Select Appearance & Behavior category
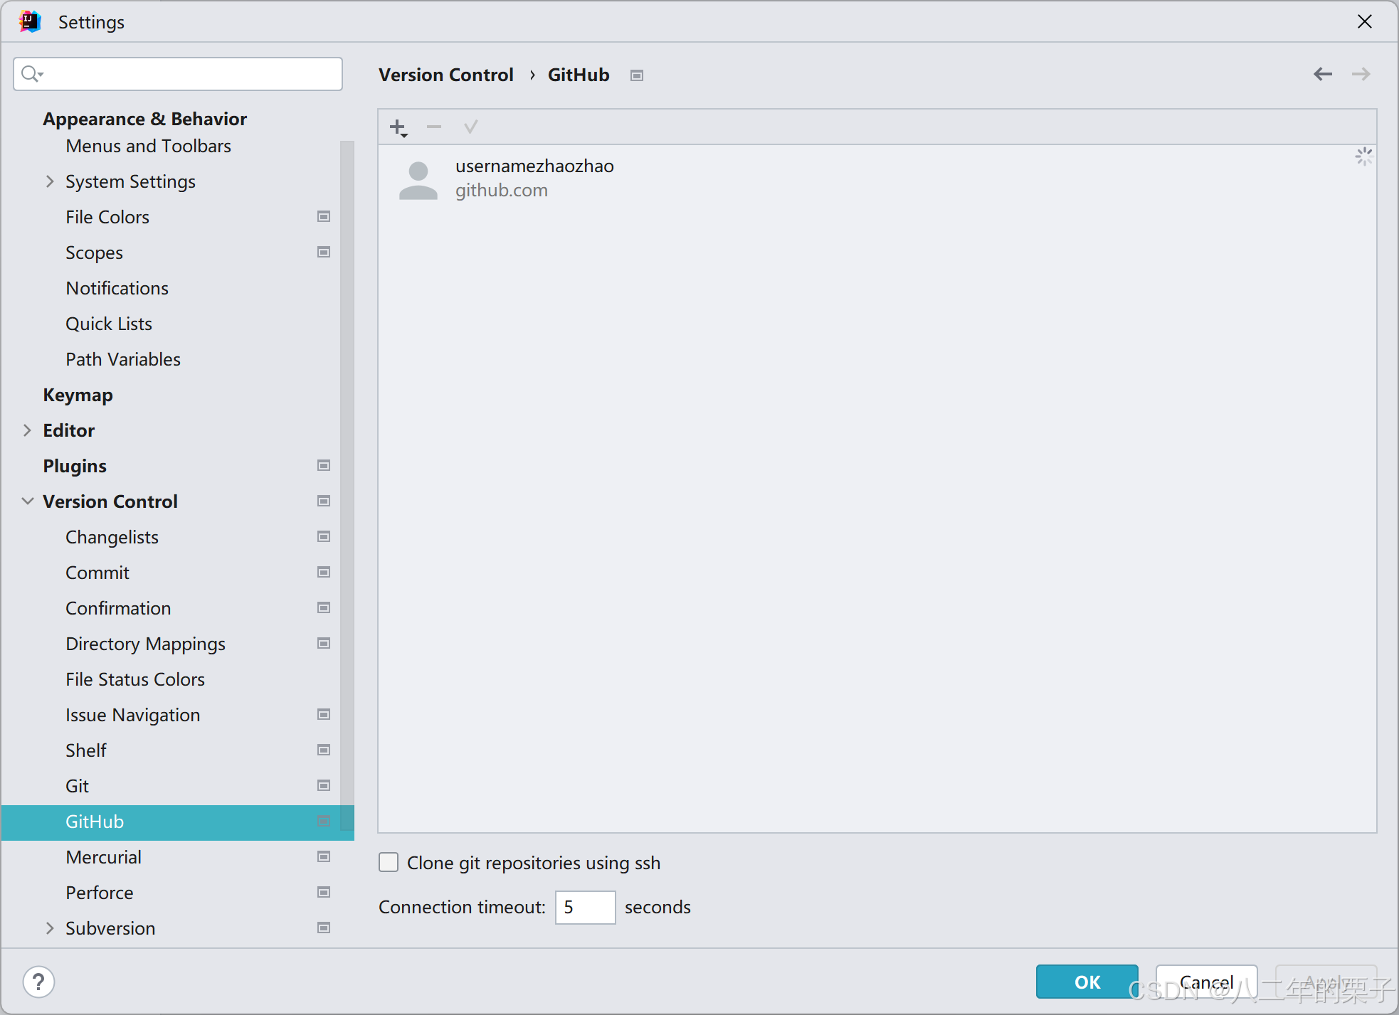1399x1015 pixels. (x=144, y=119)
